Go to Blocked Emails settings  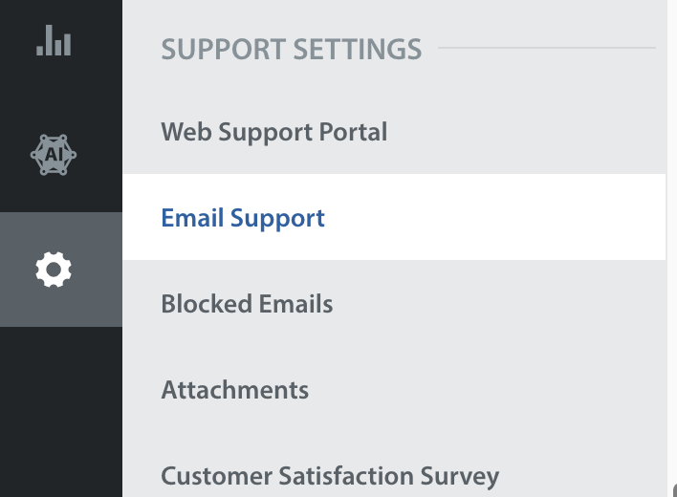click(247, 304)
